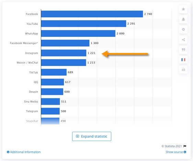Click the QQ axis label

pyautogui.click(x=36, y=82)
